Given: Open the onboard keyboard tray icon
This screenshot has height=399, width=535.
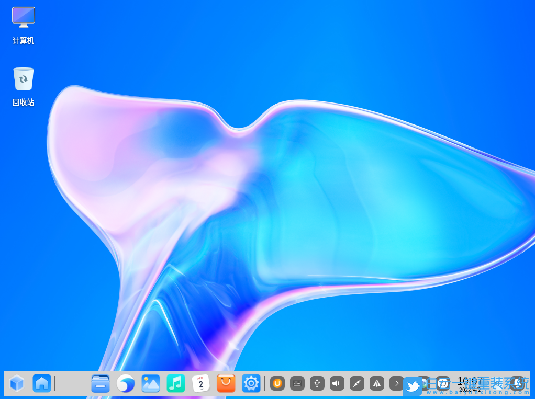Looking at the screenshot, I should point(297,383).
